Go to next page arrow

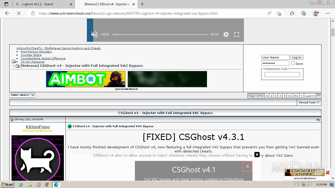coord(301,96)
